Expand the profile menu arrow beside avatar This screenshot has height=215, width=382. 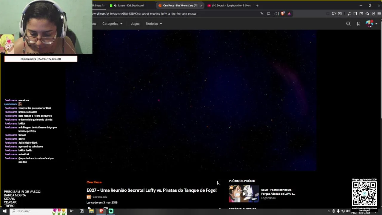pos(376,24)
